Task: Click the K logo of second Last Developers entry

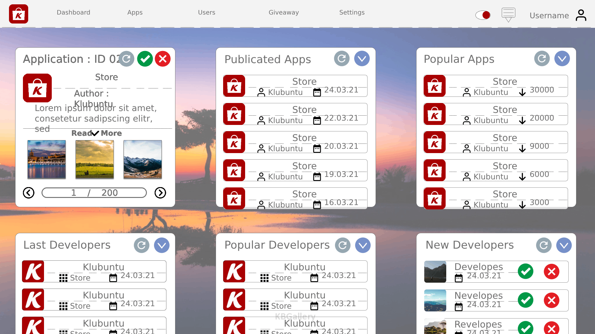Action: pyautogui.click(x=33, y=300)
